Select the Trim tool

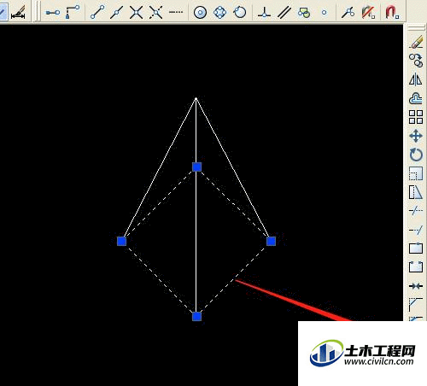coord(416,211)
